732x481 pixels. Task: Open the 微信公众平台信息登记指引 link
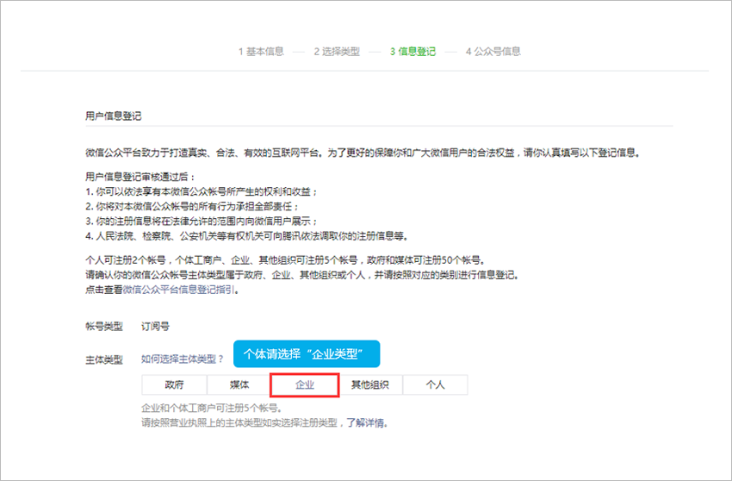click(x=177, y=290)
